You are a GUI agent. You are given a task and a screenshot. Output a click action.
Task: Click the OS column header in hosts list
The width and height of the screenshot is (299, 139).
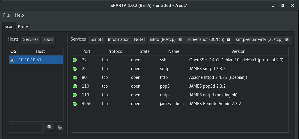13,51
